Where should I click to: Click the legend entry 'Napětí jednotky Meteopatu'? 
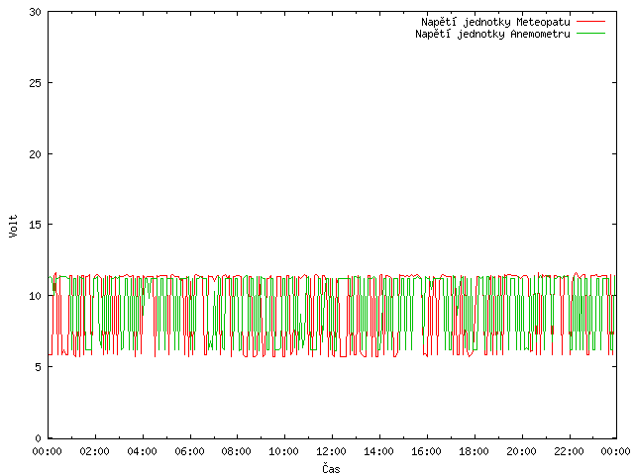pyautogui.click(x=495, y=22)
